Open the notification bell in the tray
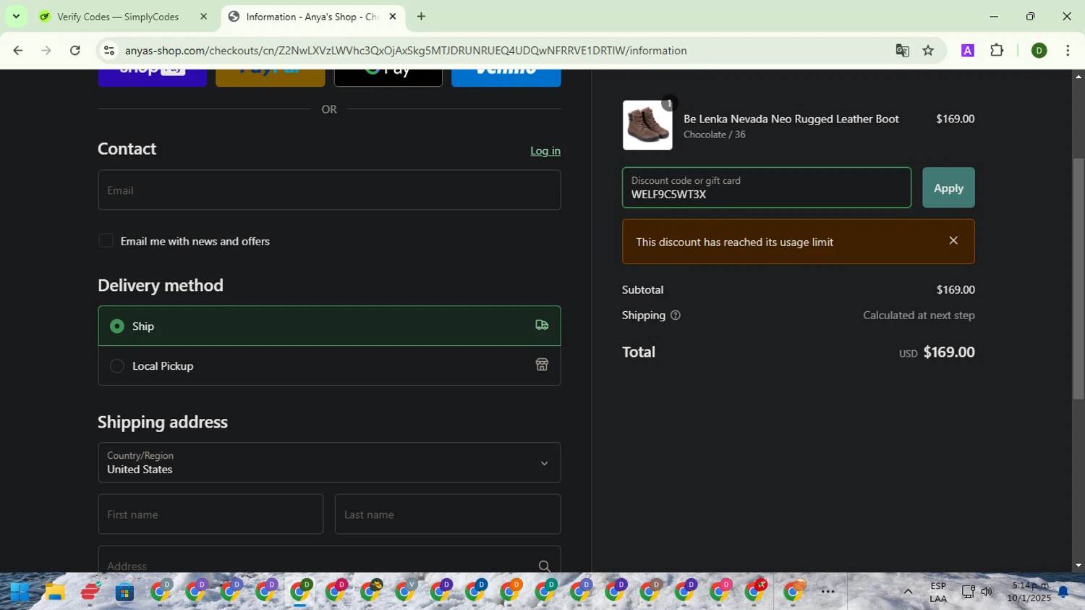 pyautogui.click(x=1063, y=593)
